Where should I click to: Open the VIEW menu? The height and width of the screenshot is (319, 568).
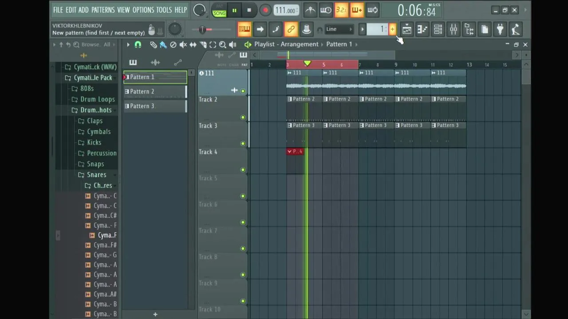click(x=123, y=10)
